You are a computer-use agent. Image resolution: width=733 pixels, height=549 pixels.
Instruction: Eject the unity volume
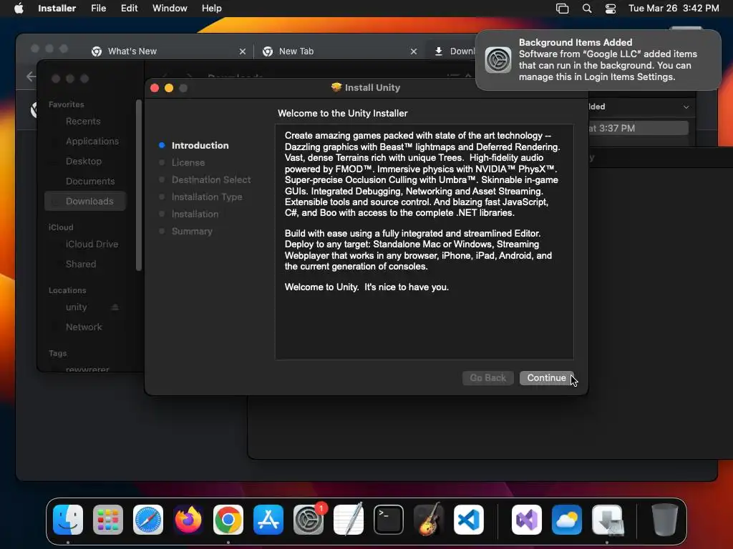click(115, 307)
